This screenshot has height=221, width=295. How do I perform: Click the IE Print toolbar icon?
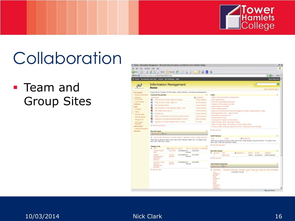point(186,72)
